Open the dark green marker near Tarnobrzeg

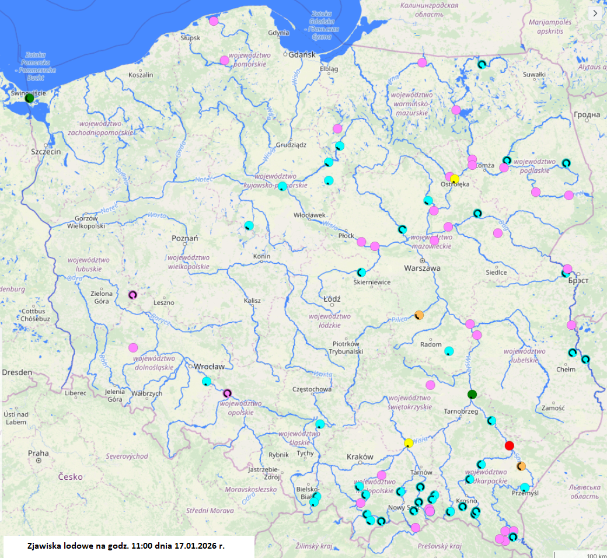pyautogui.click(x=473, y=394)
